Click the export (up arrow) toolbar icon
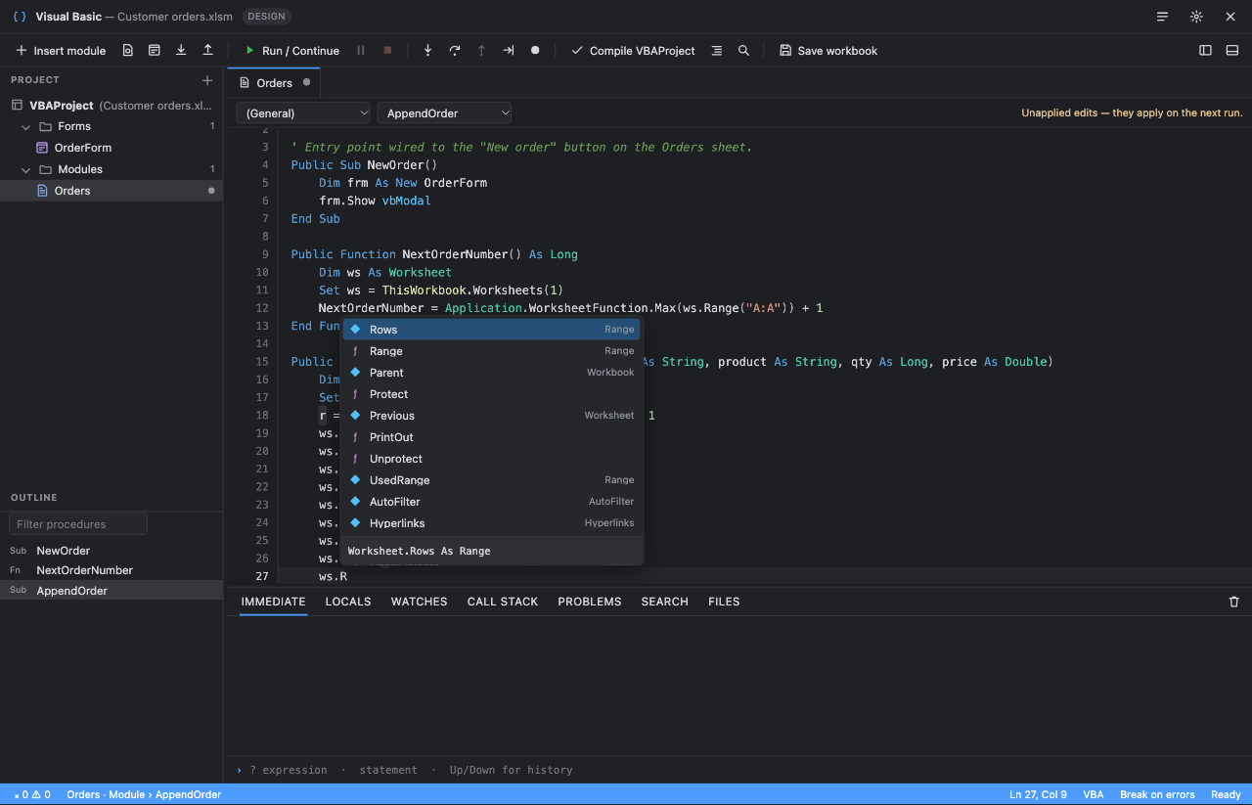 (207, 51)
